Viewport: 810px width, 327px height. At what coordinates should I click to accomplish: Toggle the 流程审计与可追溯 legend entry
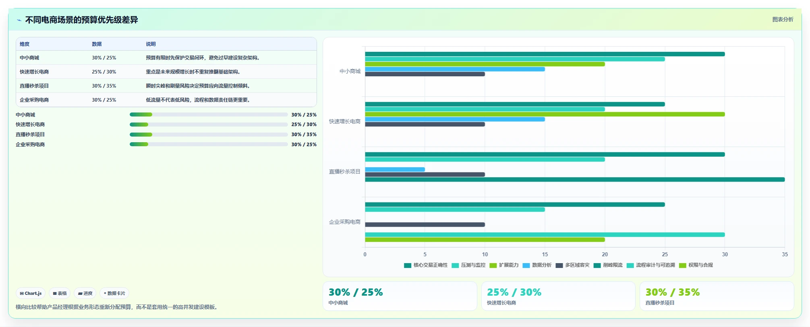point(650,265)
